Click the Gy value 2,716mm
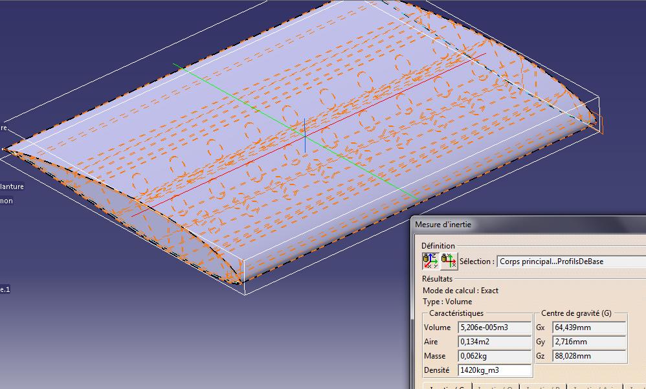The height and width of the screenshot is (389, 646). (589, 342)
